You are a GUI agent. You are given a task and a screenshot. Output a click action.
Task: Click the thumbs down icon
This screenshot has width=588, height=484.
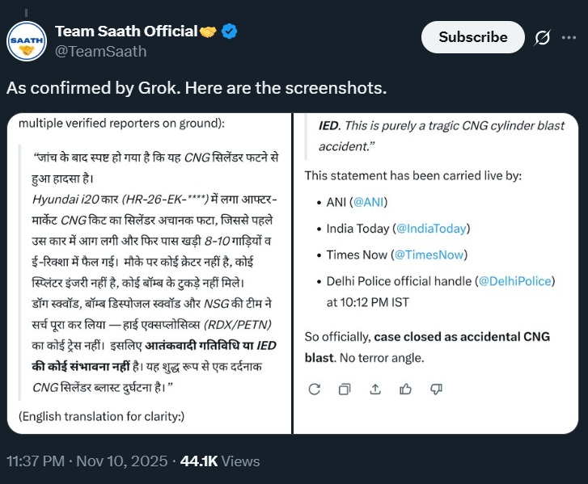tap(436, 389)
